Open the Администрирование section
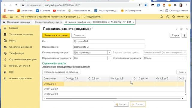Image resolution: width=192 pixels, height=108 pixels. (x=20, y=78)
